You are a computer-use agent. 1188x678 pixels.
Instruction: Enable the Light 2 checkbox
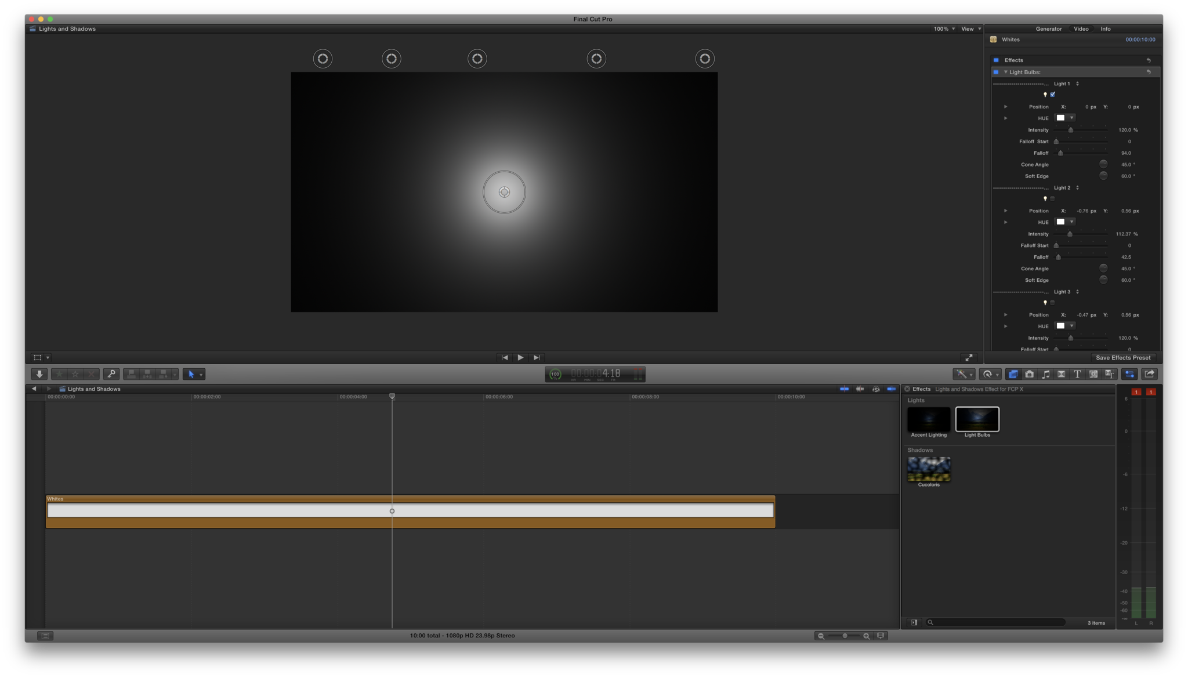1053,199
